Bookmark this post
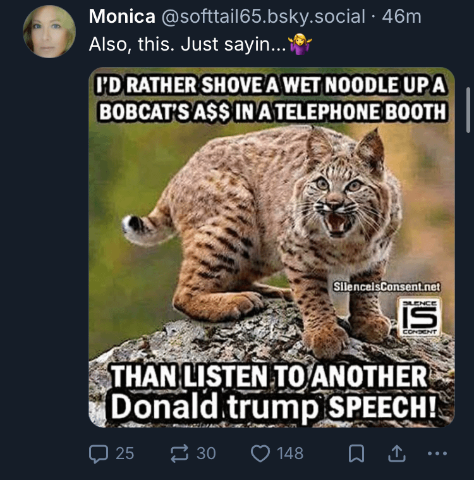 point(356,453)
